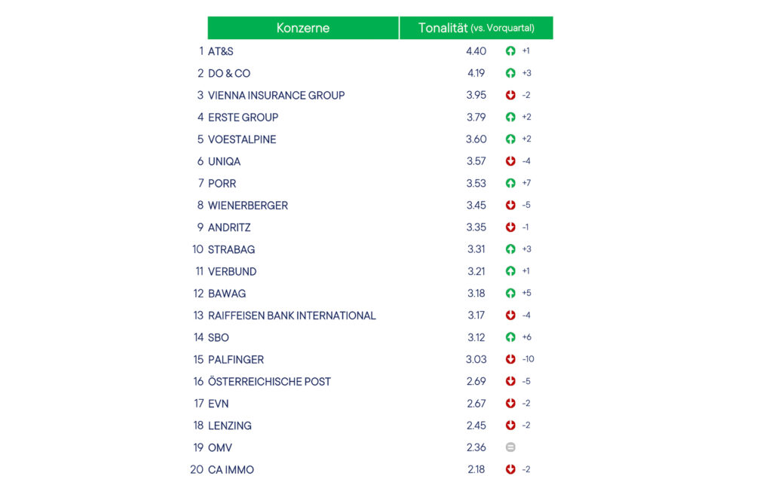
Task: Click the rank change -10 next to Palfinger
Action: (528, 359)
